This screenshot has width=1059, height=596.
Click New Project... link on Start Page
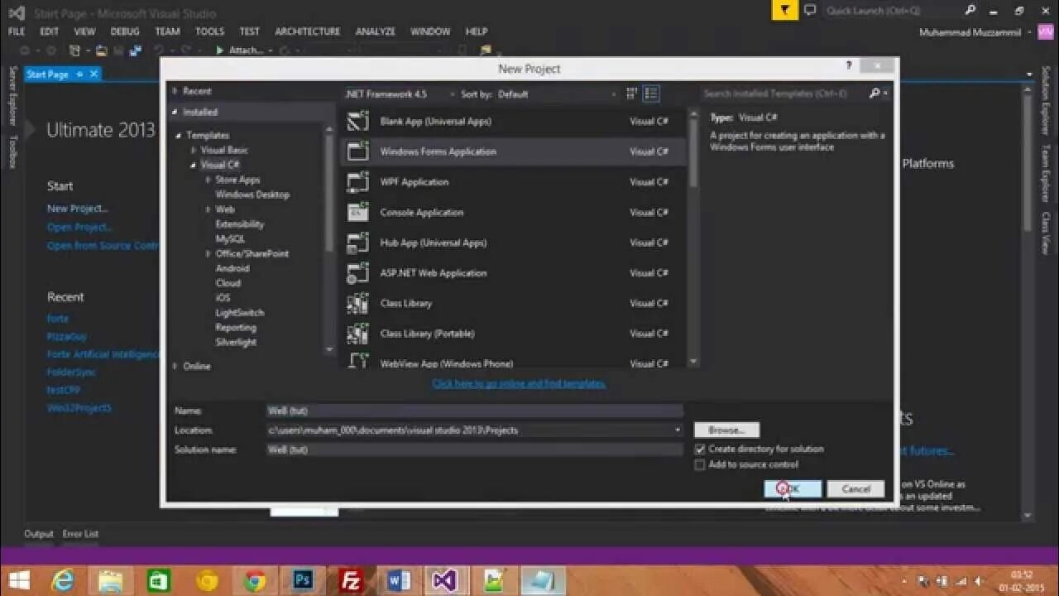pyautogui.click(x=77, y=209)
